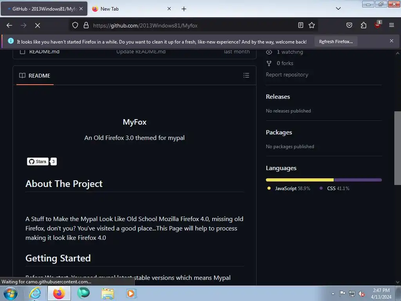The image size is (401, 301).
Task: Open the teal globe browser taskbar icon
Action: point(83,293)
